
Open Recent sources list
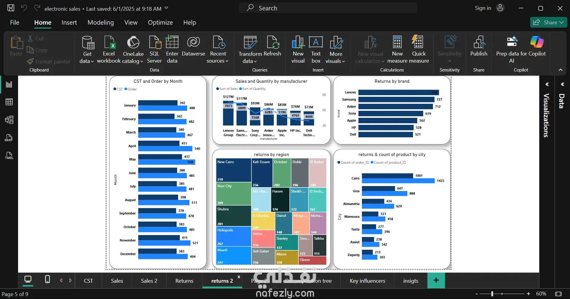coord(218,49)
